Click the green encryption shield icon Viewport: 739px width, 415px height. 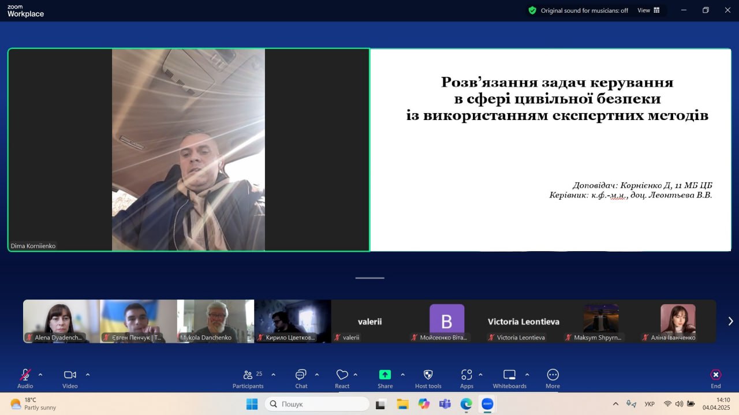[x=532, y=10]
